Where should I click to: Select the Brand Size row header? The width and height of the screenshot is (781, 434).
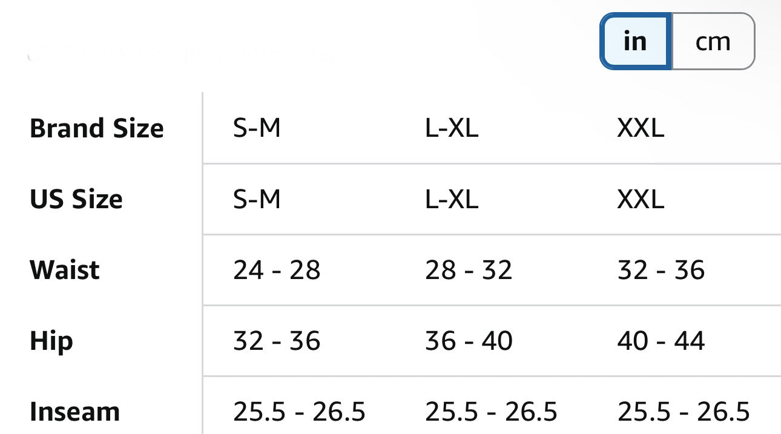(97, 128)
